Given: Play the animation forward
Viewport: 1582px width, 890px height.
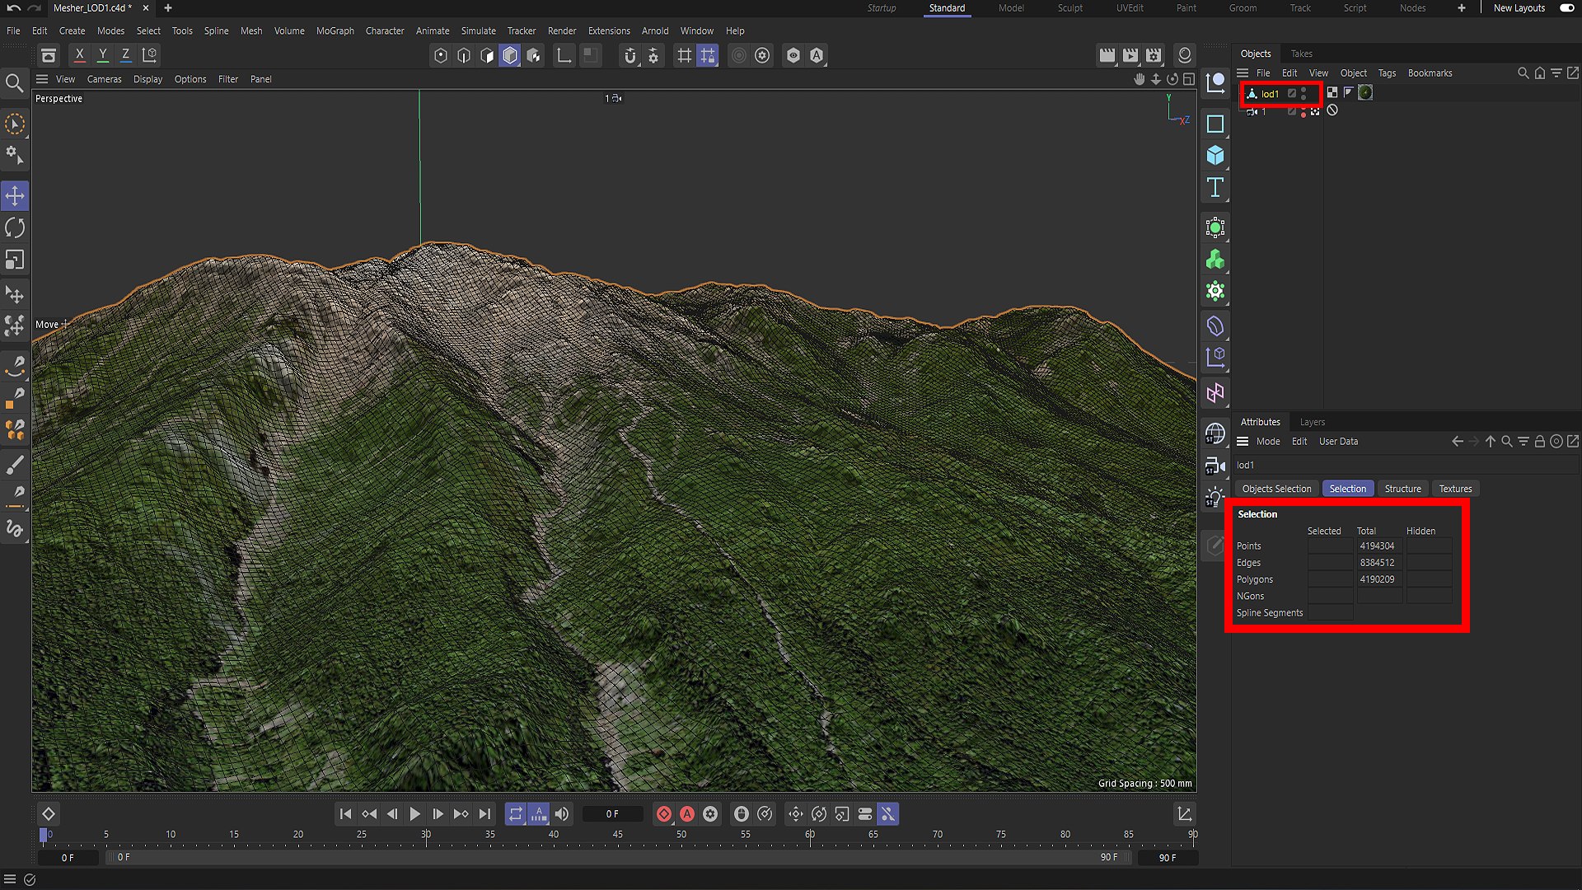Looking at the screenshot, I should click(x=415, y=814).
